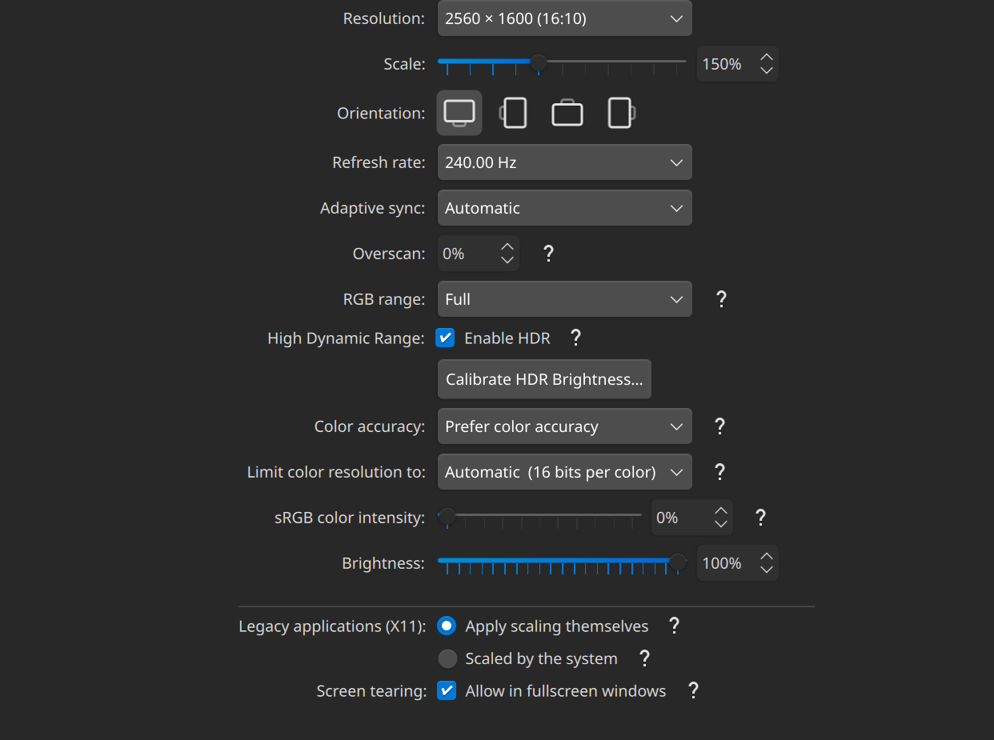Click the sRGB color intensity slider handle
The height and width of the screenshot is (740, 994).
point(447,515)
